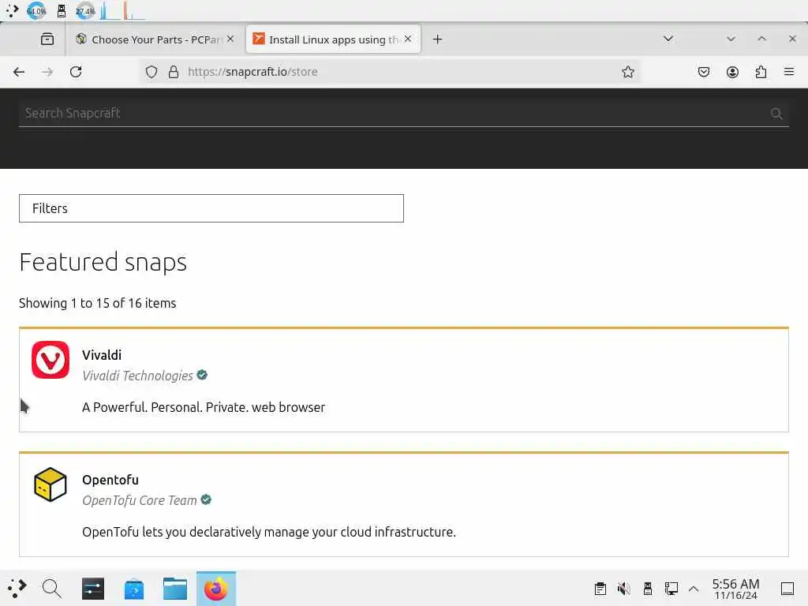Expand the list all tabs chevron
Screen dimensions: 808x606
[668, 39]
